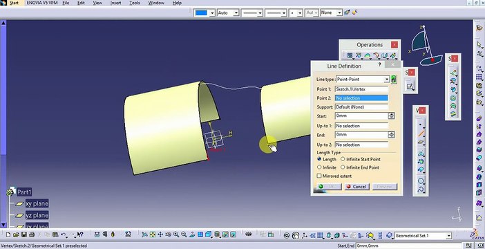
Task: Open the Start menu
Action: click(x=14, y=3)
